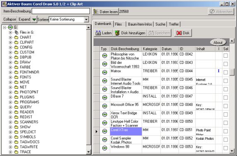The height and width of the screenshot is (156, 237).
Task: Tick the Sel checkbox for Microsoft Office 95
Action: coord(225,106)
